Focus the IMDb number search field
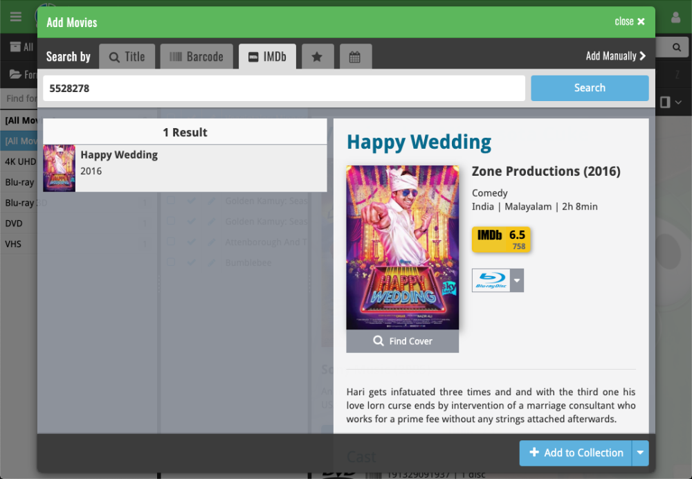692x479 pixels. click(x=284, y=89)
